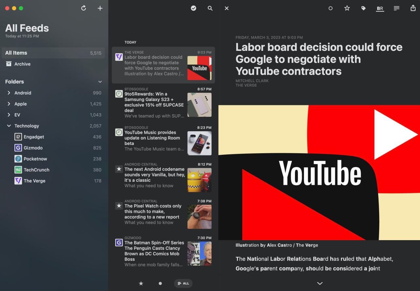The width and height of the screenshot is (420, 291).
Task: Click author name Mitchell Clark
Action: pyautogui.click(x=252, y=81)
